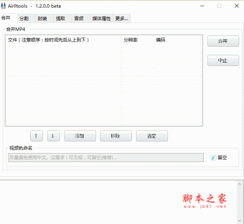
Task: Click the Airlltools app icon in title bar
Action: pyautogui.click(x=3, y=6)
